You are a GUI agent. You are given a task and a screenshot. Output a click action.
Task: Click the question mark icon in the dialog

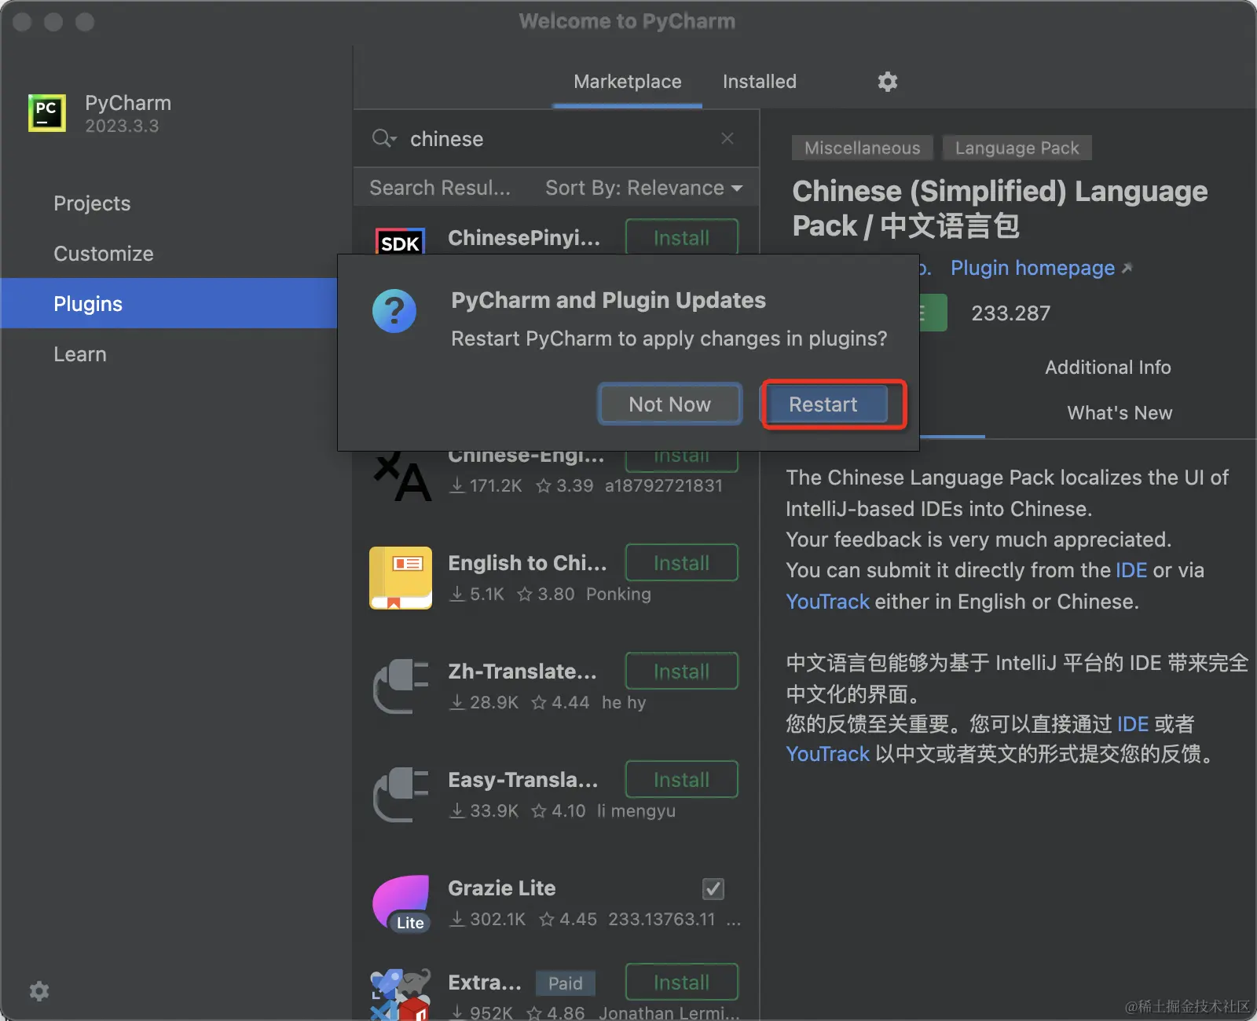(394, 311)
